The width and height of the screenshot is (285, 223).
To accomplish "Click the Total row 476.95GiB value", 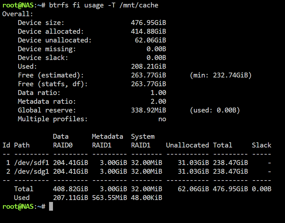I will [230, 189].
